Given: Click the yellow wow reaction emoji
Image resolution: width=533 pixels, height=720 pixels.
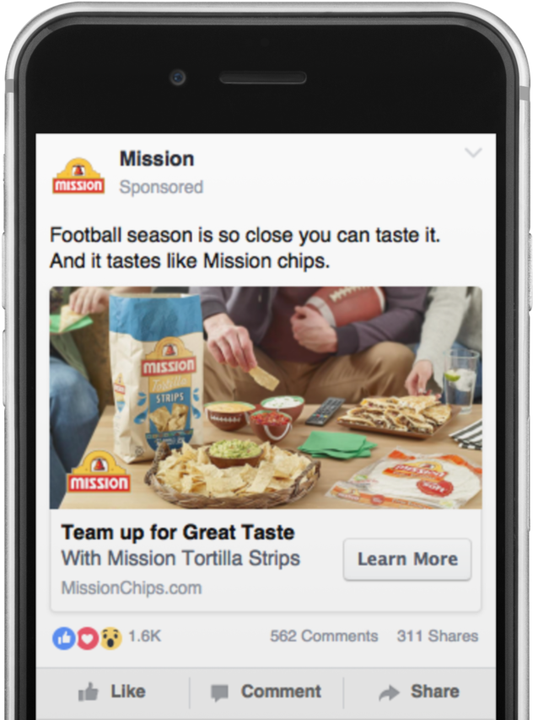Looking at the screenshot, I should coord(110,638).
